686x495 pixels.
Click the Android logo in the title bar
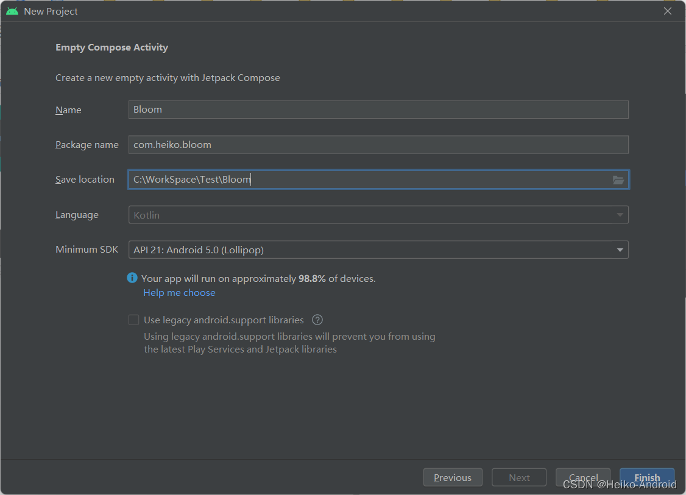click(12, 12)
